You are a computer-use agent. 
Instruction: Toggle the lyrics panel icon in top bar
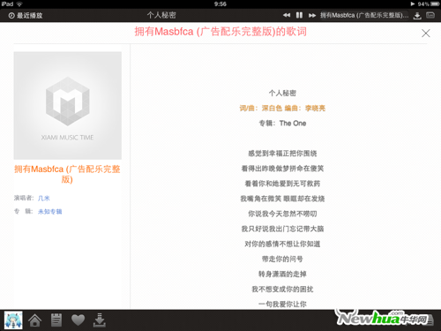pyautogui.click(x=430, y=15)
